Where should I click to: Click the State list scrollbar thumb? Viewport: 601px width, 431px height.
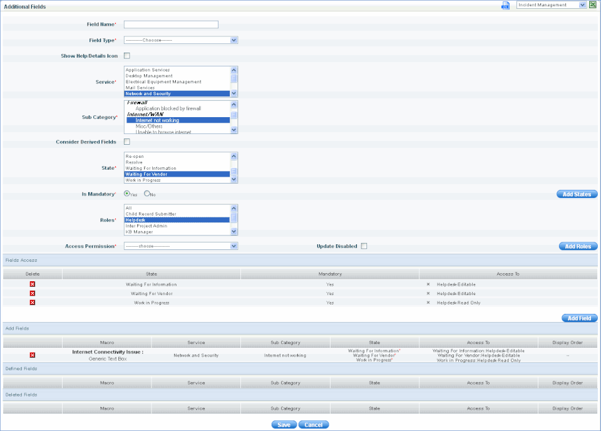pyautogui.click(x=234, y=171)
